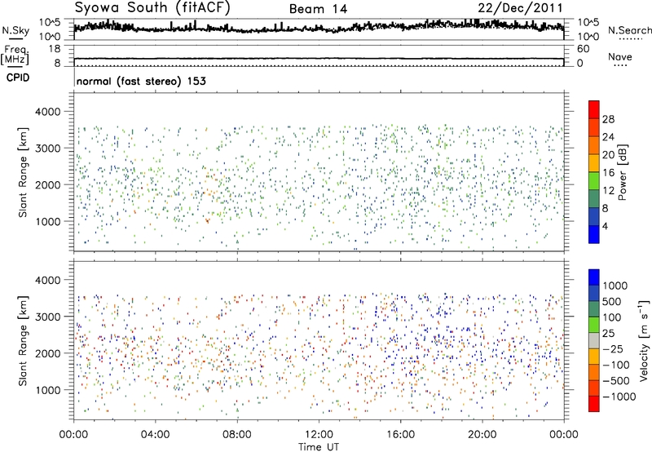
Task: Click the red segment atop the Power colorbar
Action: (594, 109)
